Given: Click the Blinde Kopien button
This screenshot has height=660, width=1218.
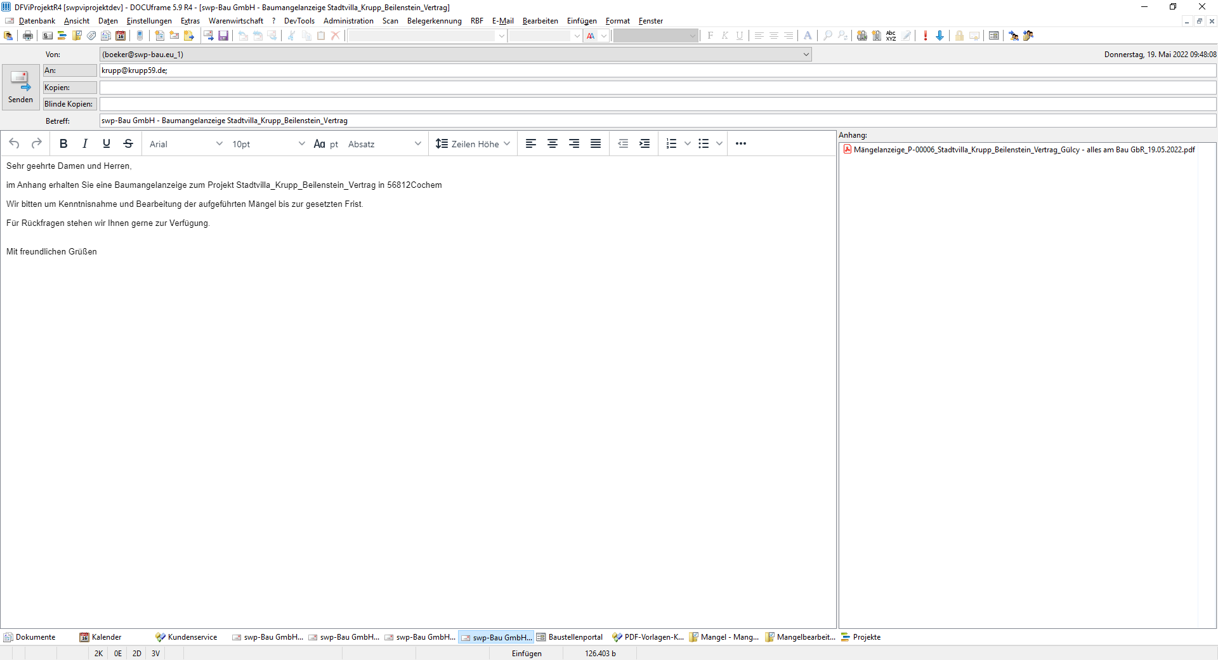Looking at the screenshot, I should (70, 104).
